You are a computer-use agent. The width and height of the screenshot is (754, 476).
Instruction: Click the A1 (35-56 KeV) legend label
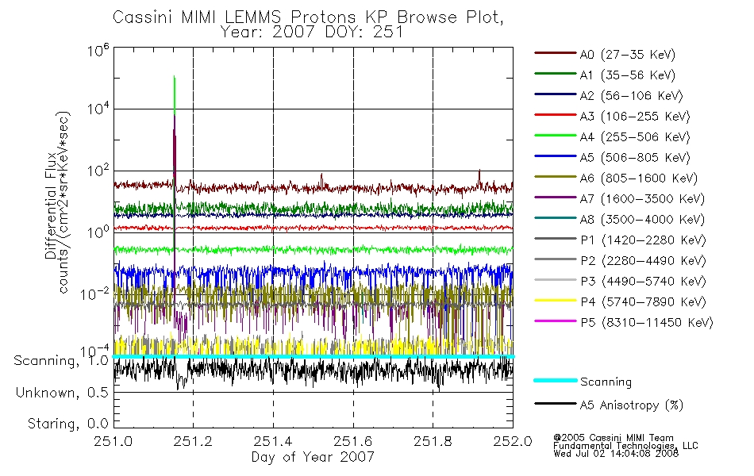coord(627,75)
